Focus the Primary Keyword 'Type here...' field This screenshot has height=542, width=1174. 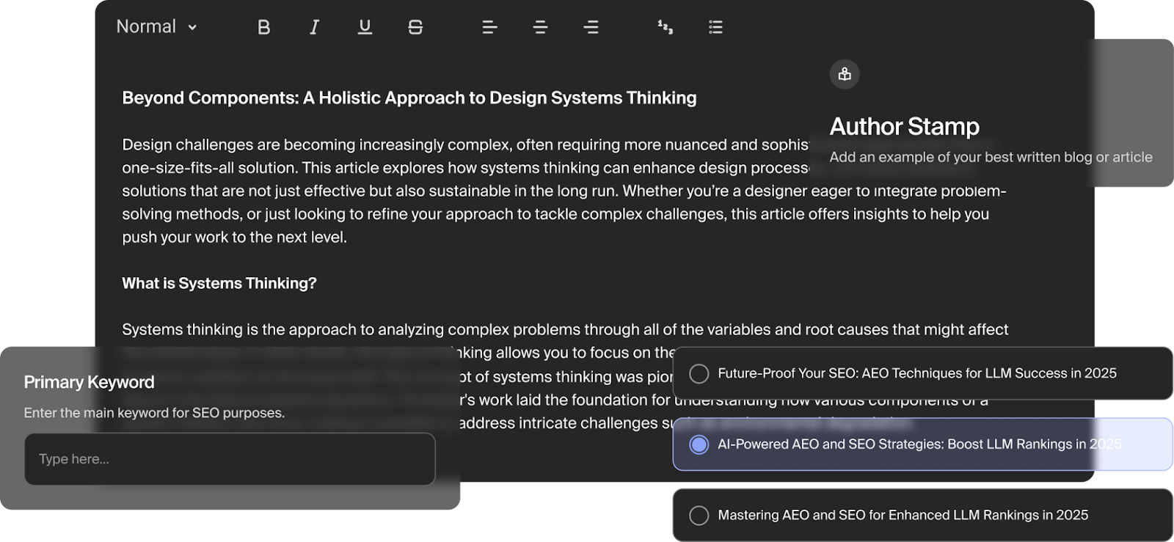coord(229,459)
